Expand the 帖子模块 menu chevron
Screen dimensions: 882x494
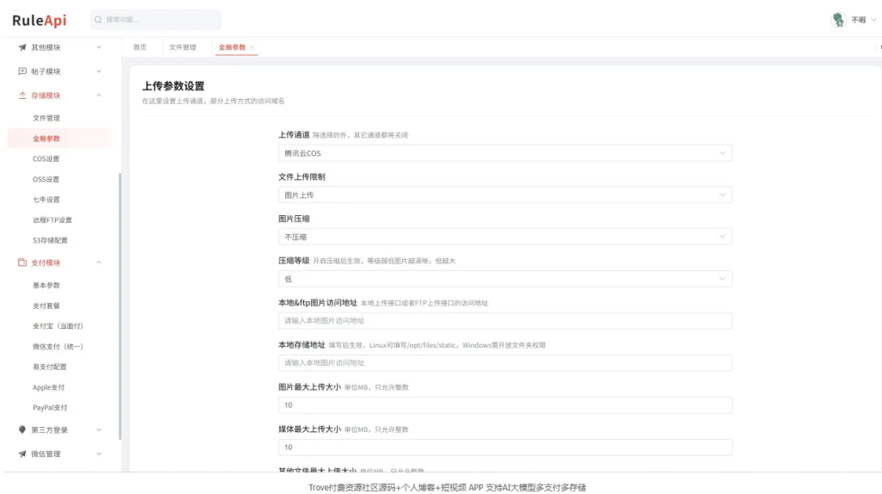click(x=99, y=71)
